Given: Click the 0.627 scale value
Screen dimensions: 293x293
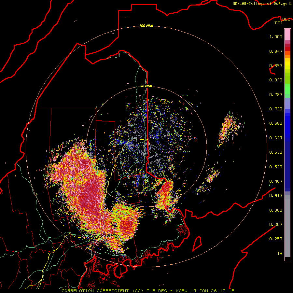Looking at the screenshot, I should [x=276, y=138].
